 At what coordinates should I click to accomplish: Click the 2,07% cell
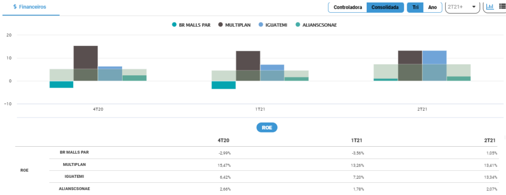point(492,189)
